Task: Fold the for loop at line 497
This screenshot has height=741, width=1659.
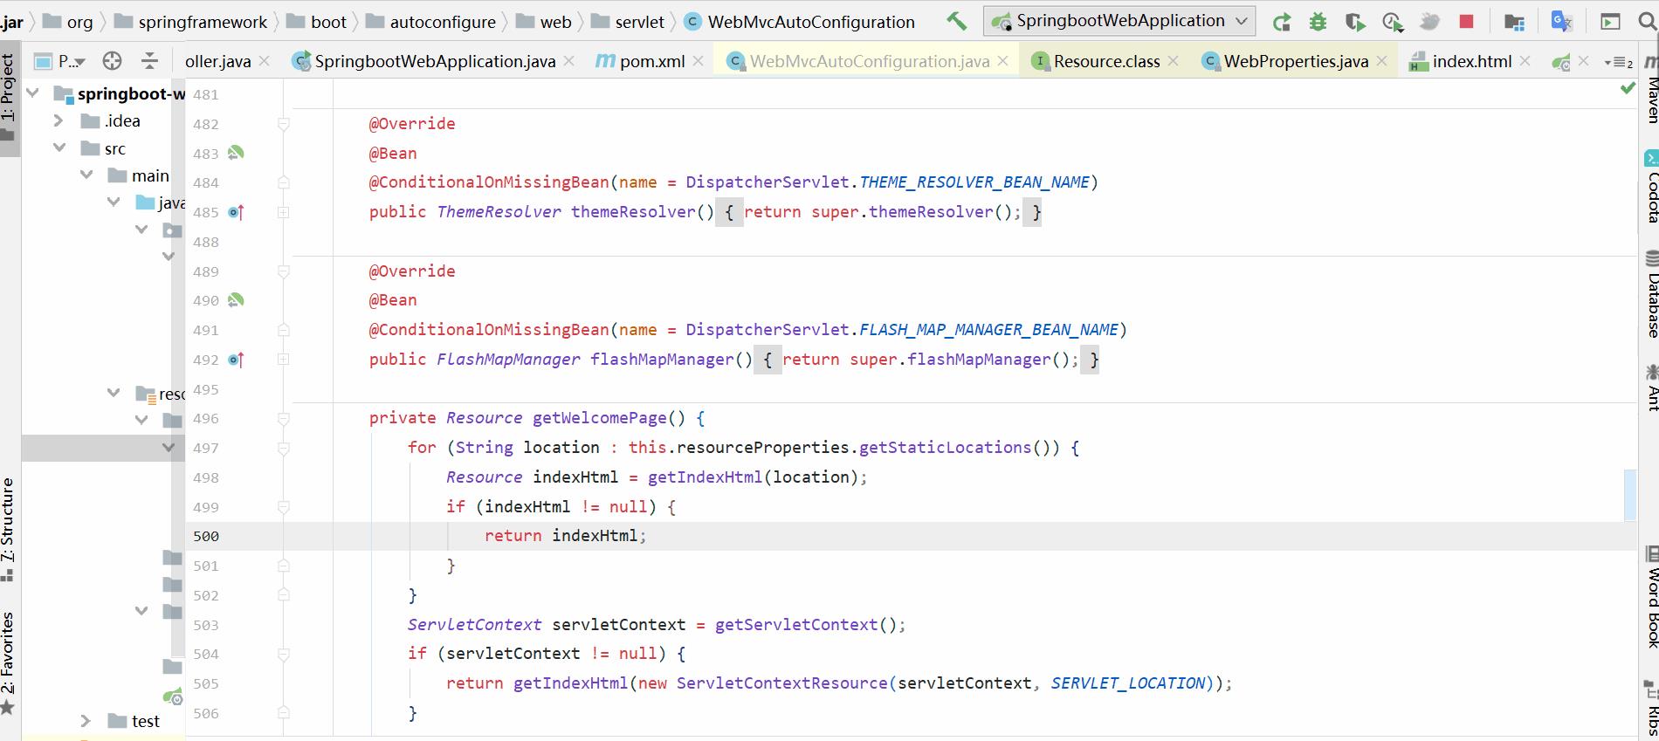Action: (284, 449)
